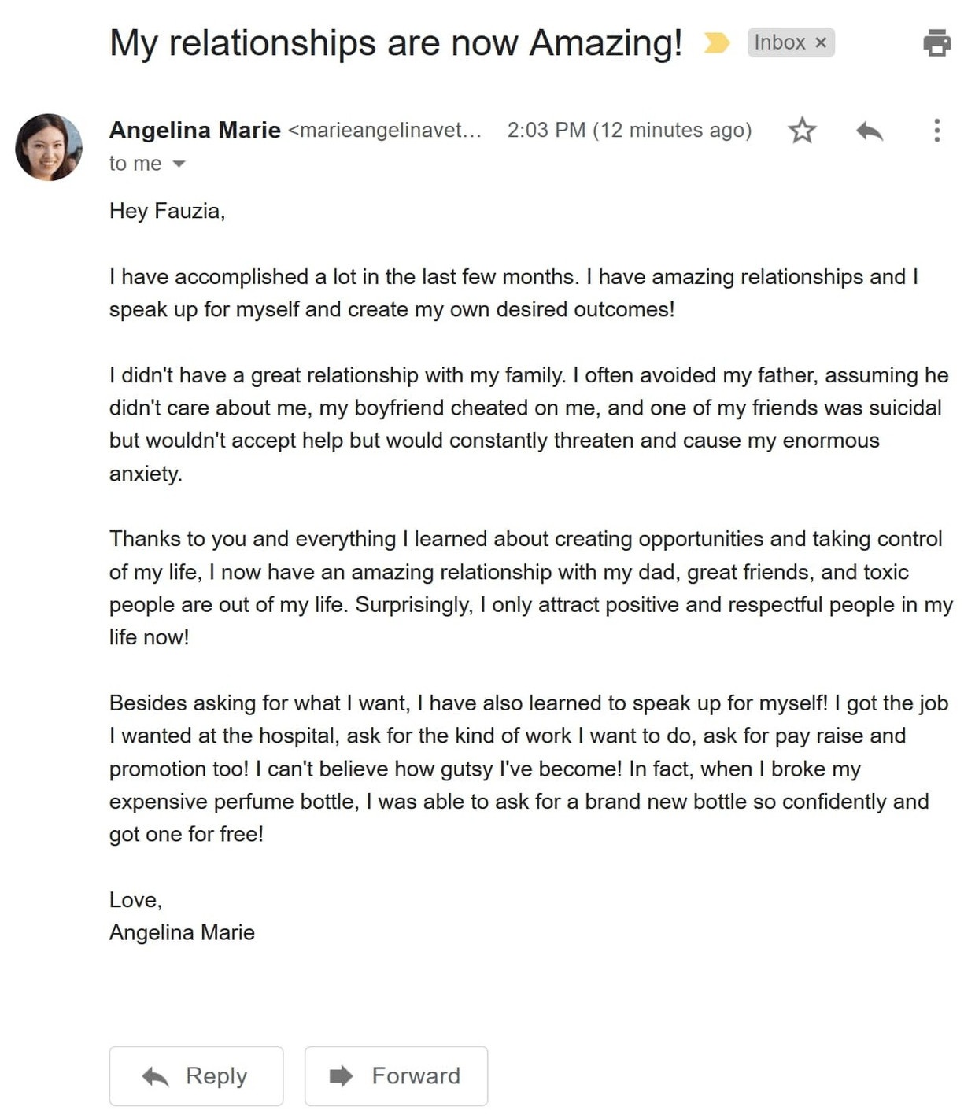Star the message from Angelina Marie
The width and height of the screenshot is (964, 1114).
802,130
